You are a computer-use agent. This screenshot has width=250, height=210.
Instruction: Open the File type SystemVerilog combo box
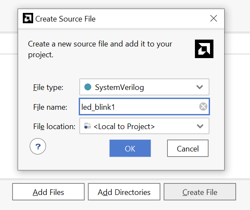click(x=144, y=87)
